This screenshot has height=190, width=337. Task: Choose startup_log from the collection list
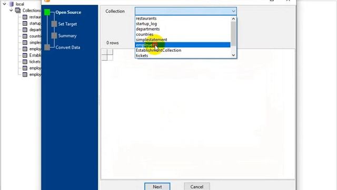(183, 24)
